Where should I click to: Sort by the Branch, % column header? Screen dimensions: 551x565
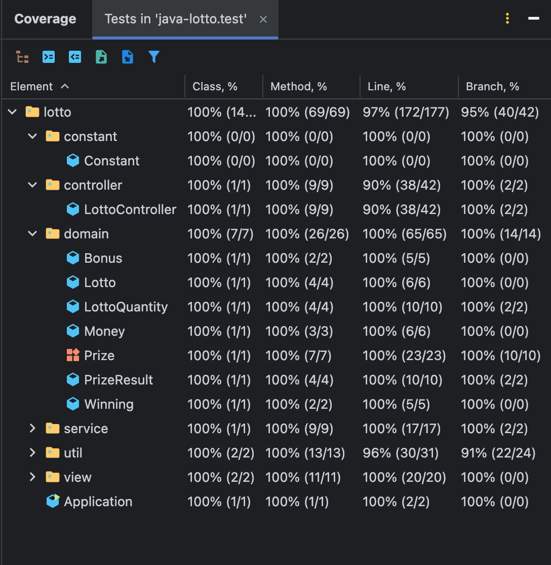click(492, 87)
